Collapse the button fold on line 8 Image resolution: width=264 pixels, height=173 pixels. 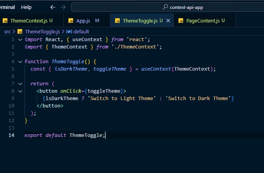click(20, 91)
